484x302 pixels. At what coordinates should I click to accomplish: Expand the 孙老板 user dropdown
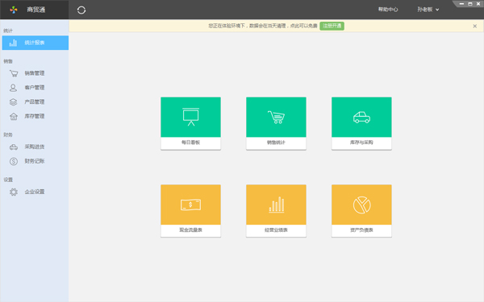pos(428,10)
